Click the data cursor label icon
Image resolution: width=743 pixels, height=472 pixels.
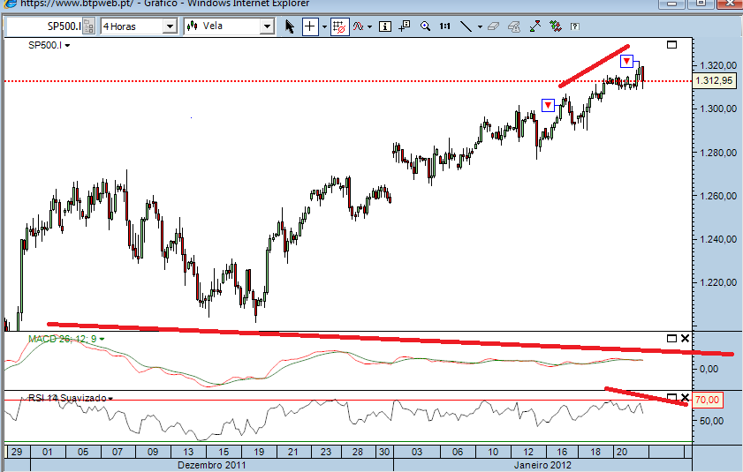click(405, 26)
